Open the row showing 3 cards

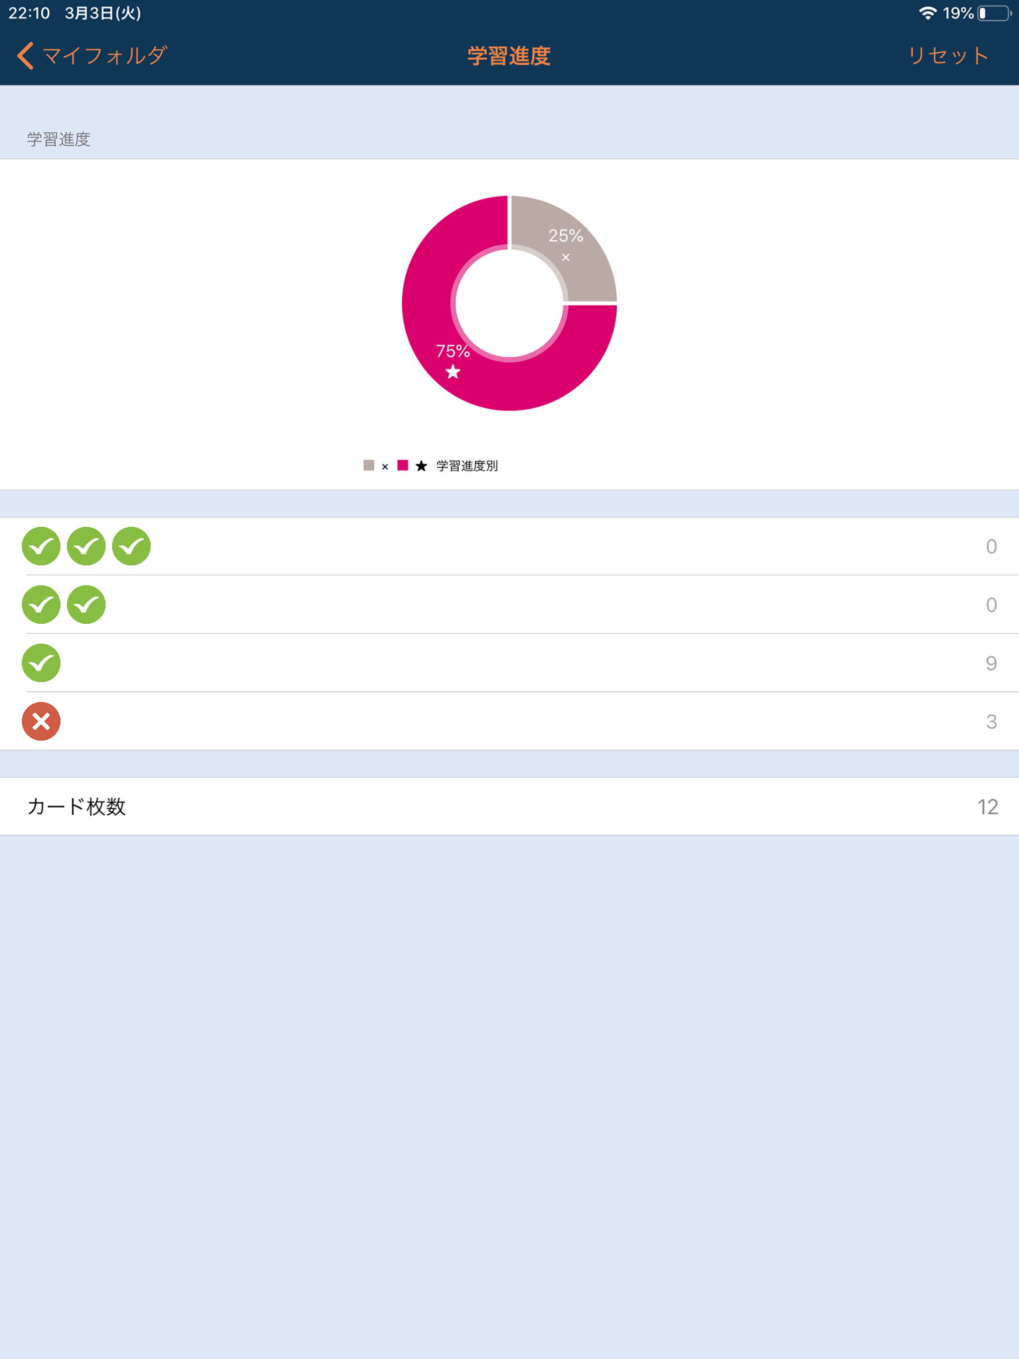click(509, 721)
